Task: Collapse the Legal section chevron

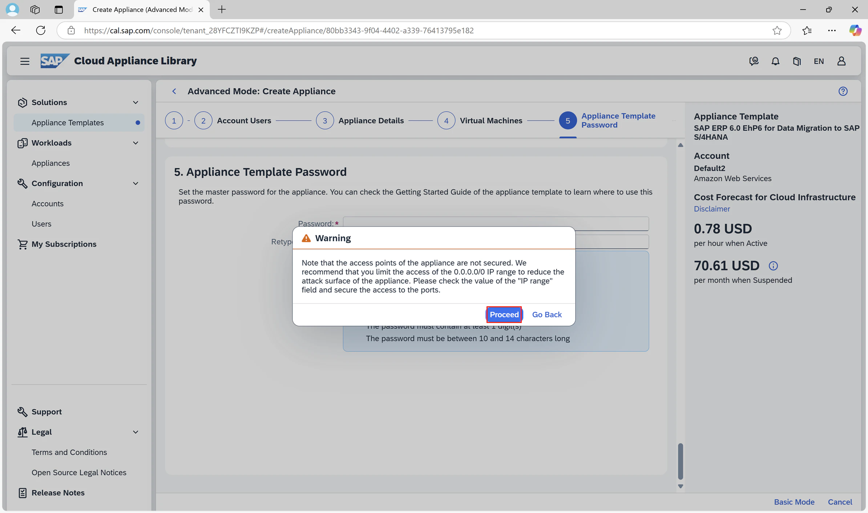Action: coord(136,432)
